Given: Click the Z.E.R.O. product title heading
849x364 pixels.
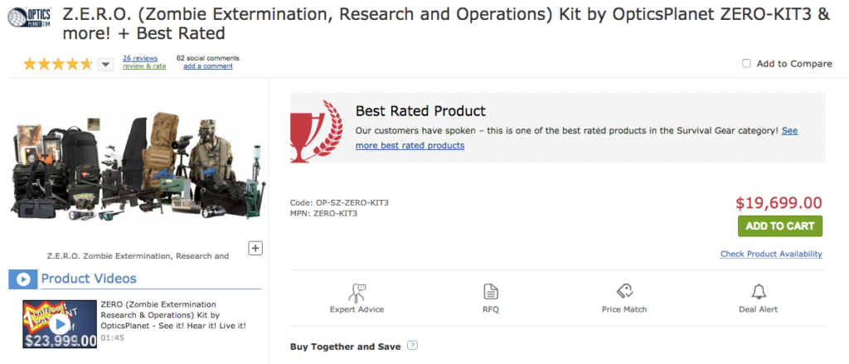Looking at the screenshot, I should pos(446,24).
